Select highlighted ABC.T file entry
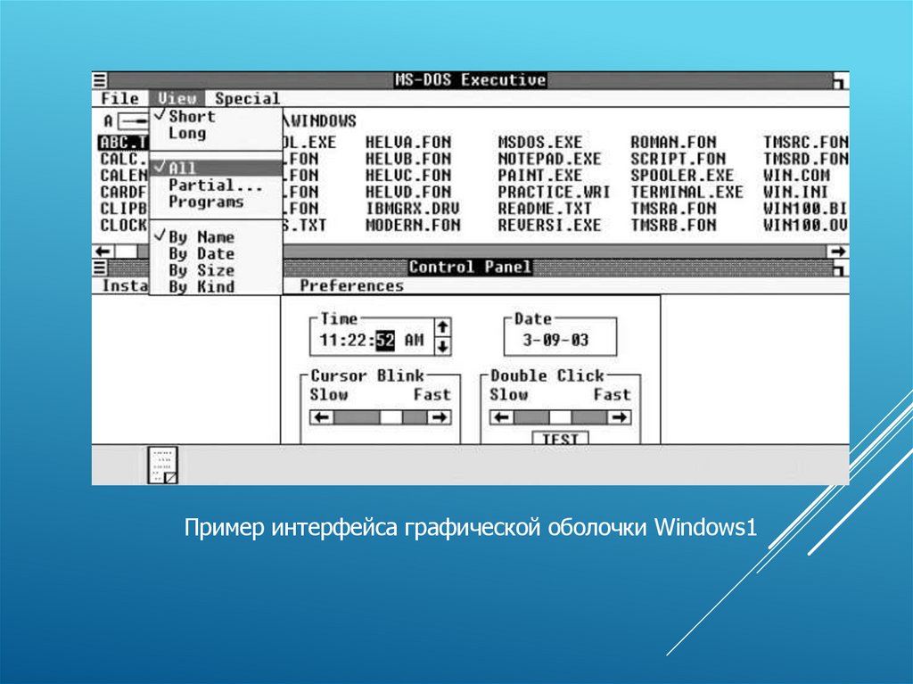This screenshot has width=913, height=684. (x=123, y=142)
